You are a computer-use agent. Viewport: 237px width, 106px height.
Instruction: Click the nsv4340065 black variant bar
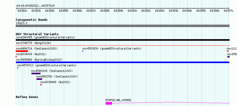[122, 40]
